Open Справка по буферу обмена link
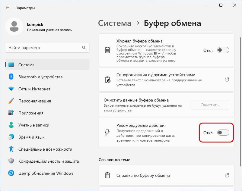Image resolution: width=242 pixels, height=191 pixels. pos(167,175)
